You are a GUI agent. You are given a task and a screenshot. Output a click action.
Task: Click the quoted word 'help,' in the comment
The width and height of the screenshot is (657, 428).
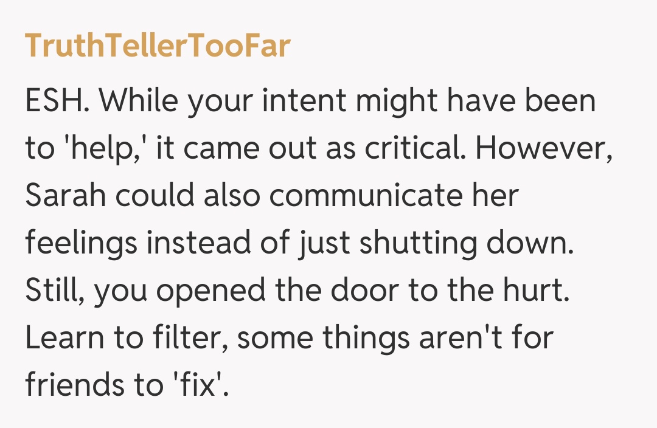tap(111, 149)
